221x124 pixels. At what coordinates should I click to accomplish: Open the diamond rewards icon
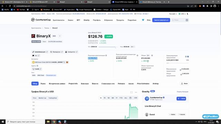coord(143,20)
